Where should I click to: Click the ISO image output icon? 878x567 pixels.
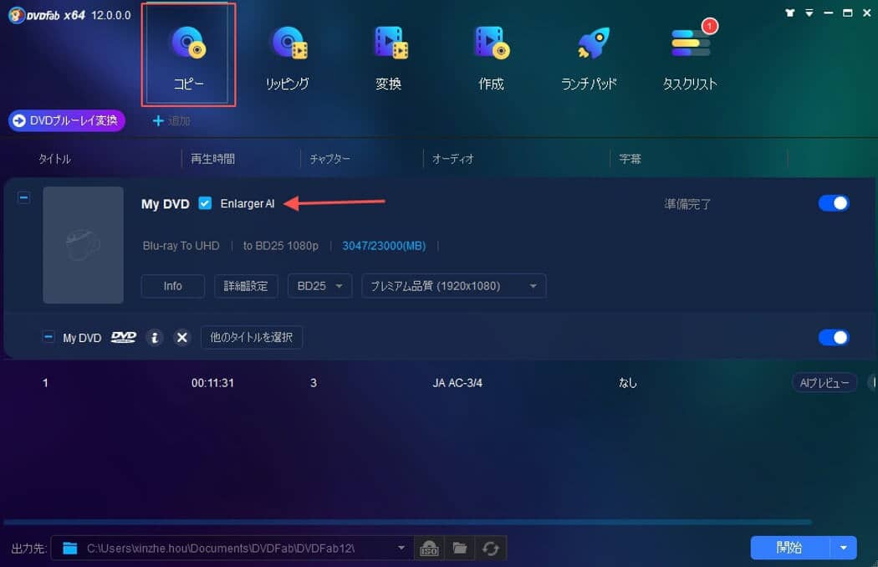pyautogui.click(x=429, y=548)
